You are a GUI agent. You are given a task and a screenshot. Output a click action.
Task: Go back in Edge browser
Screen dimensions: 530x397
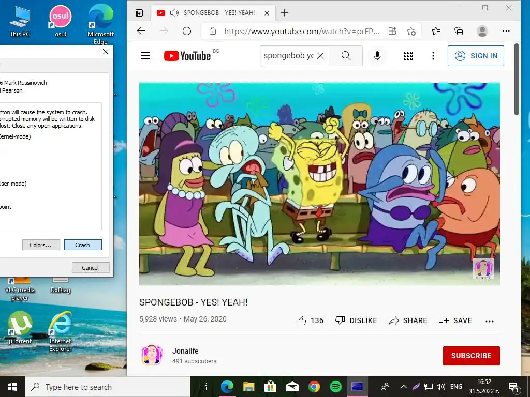pyautogui.click(x=141, y=31)
